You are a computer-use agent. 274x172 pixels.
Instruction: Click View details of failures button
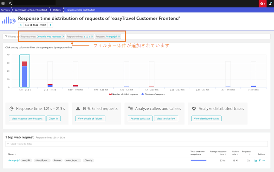(90, 119)
